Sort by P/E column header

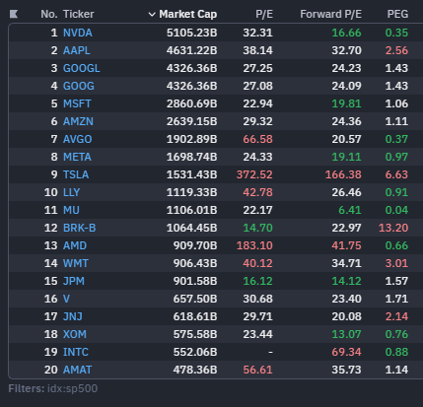tap(264, 14)
